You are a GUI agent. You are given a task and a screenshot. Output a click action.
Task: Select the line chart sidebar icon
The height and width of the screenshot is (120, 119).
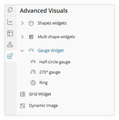point(10,22)
